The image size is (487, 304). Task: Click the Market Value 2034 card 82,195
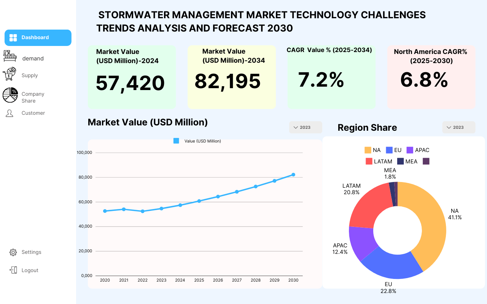click(x=232, y=77)
